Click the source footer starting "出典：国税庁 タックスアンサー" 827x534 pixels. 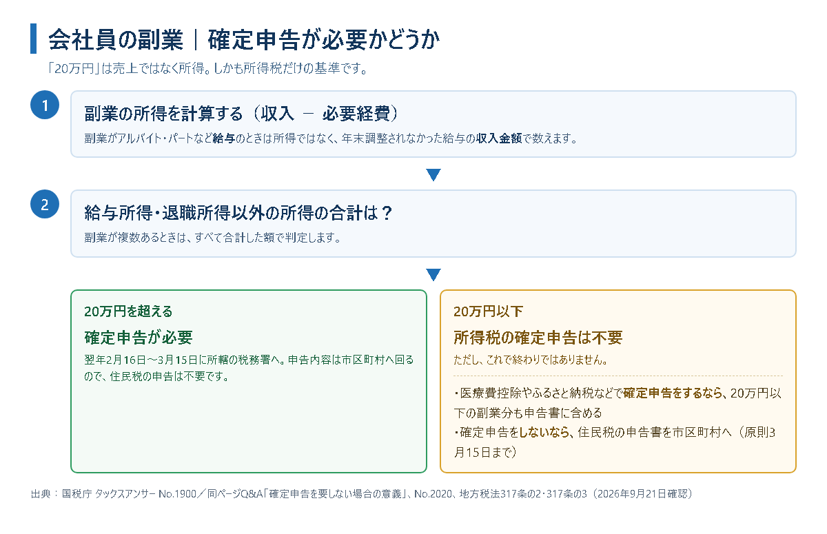(x=362, y=494)
